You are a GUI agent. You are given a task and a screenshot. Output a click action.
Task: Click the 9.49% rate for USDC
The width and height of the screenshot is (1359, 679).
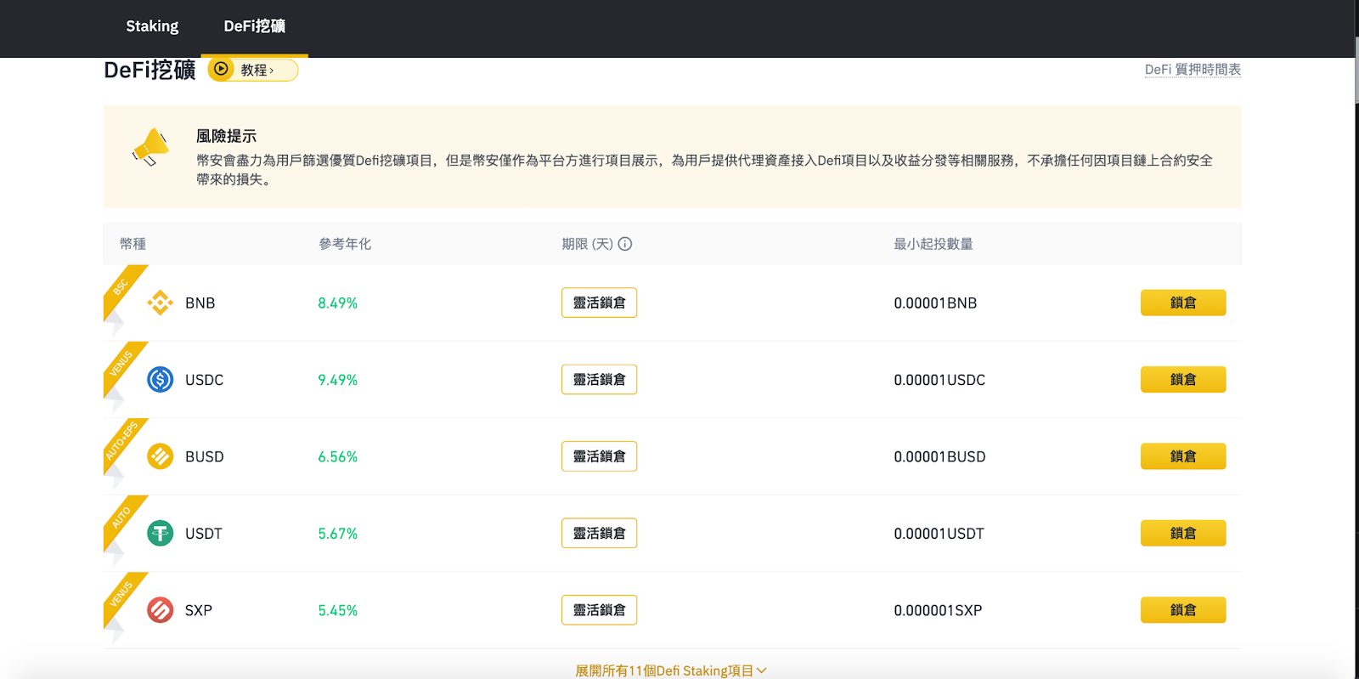[338, 380]
